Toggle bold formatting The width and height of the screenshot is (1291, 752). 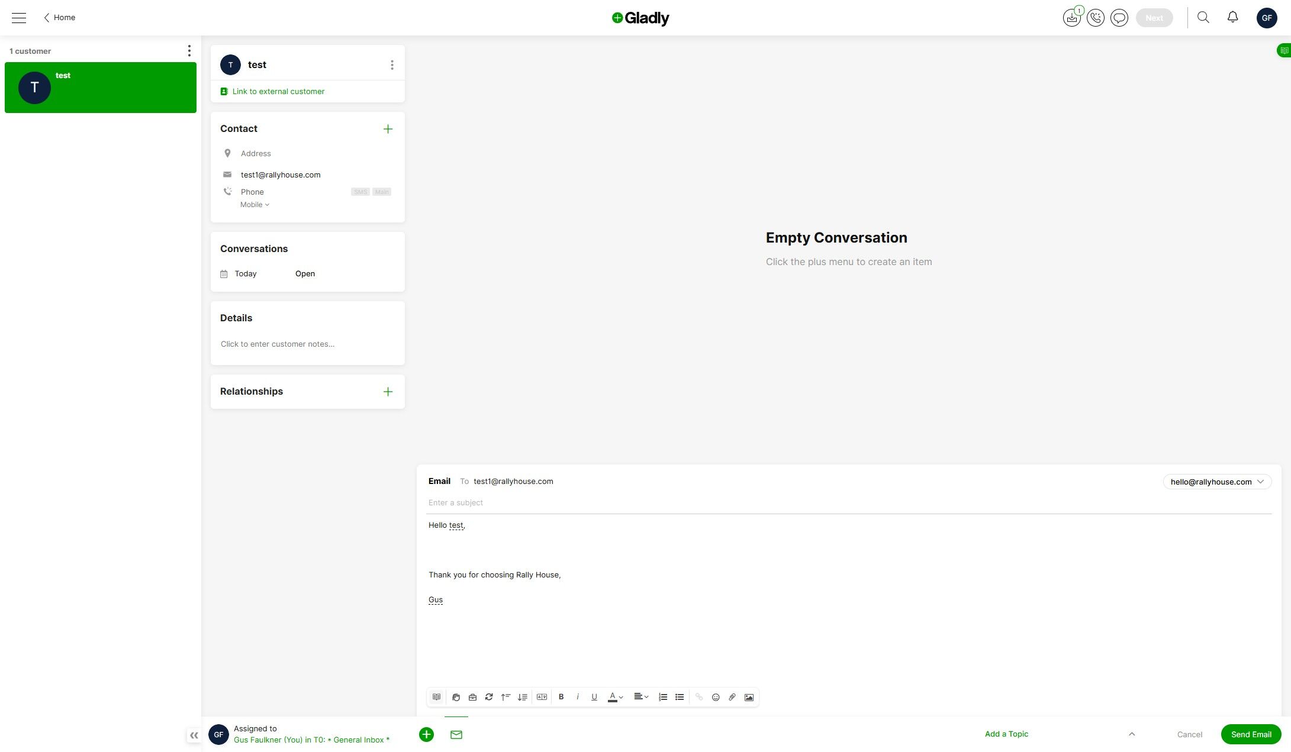click(561, 697)
